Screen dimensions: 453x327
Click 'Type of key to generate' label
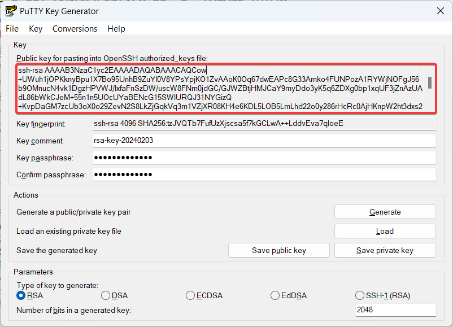coord(58,285)
